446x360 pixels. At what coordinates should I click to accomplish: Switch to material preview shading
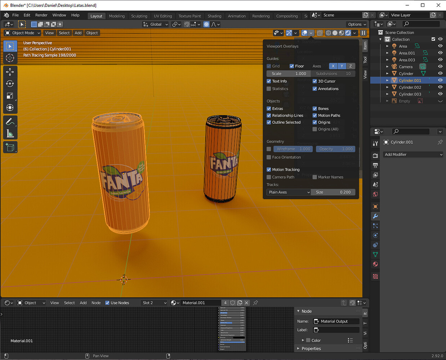(341, 33)
